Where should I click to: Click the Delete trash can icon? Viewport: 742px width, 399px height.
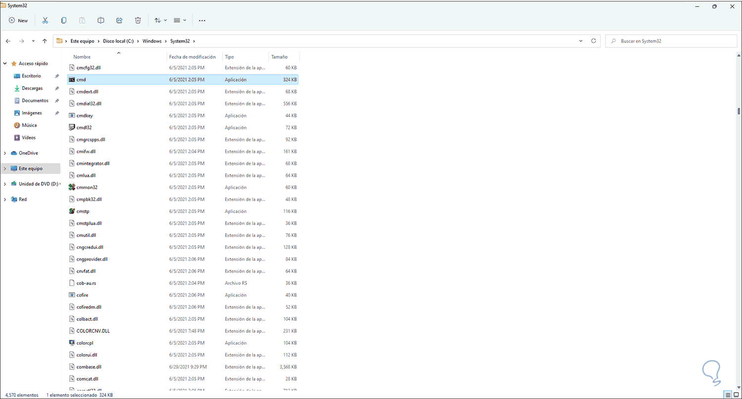[x=138, y=20]
